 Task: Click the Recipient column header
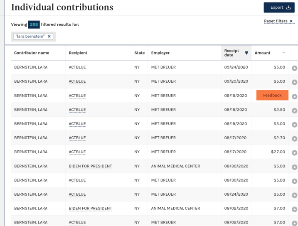coord(78,53)
